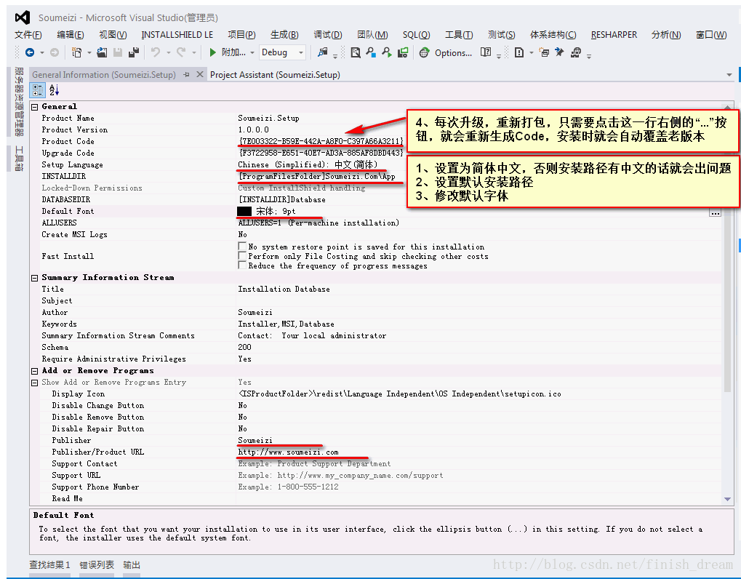
Task: Close the General Information tab
Action: 200,75
